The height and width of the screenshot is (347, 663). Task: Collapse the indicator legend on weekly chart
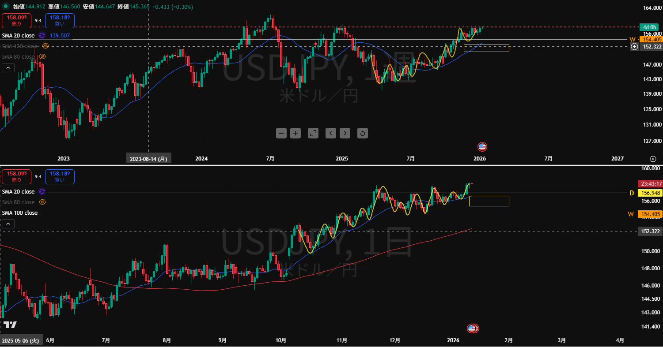[x=8, y=68]
